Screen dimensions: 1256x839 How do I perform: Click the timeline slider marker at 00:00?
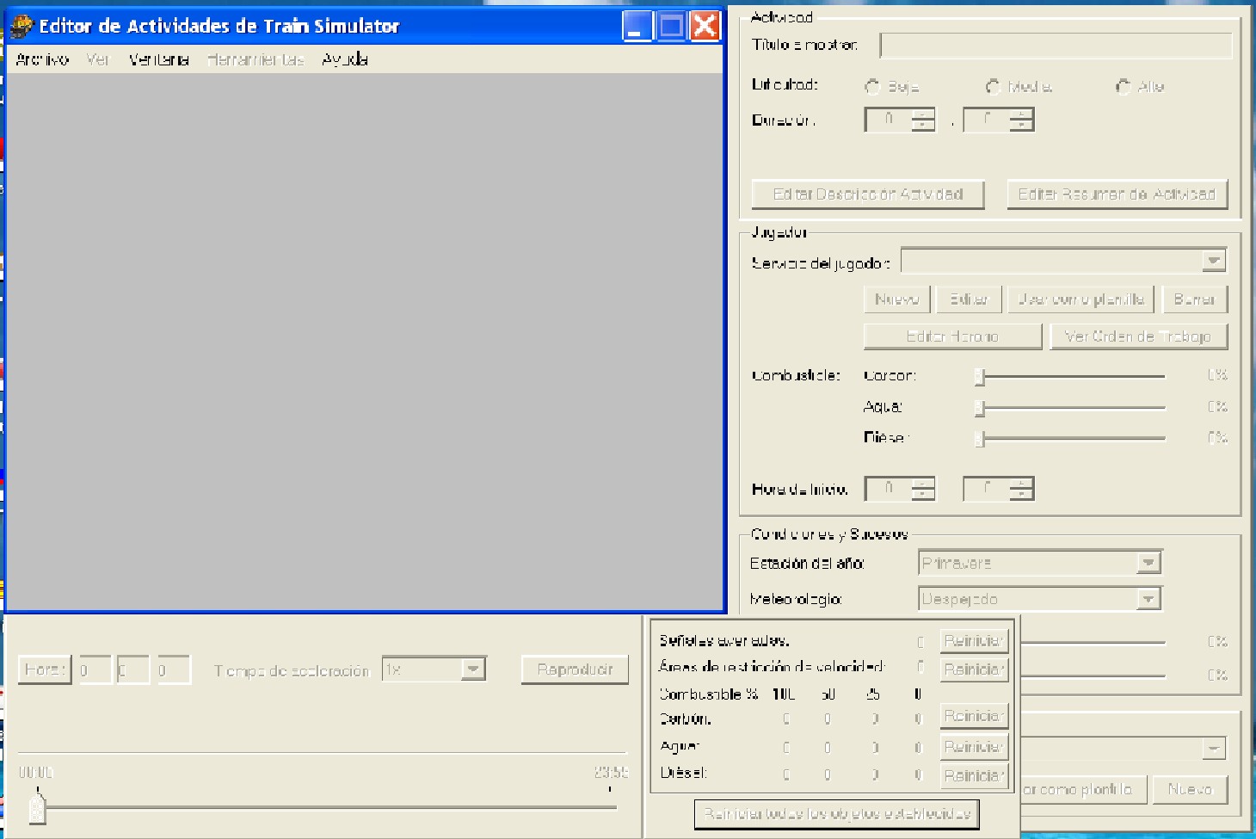coord(37,808)
